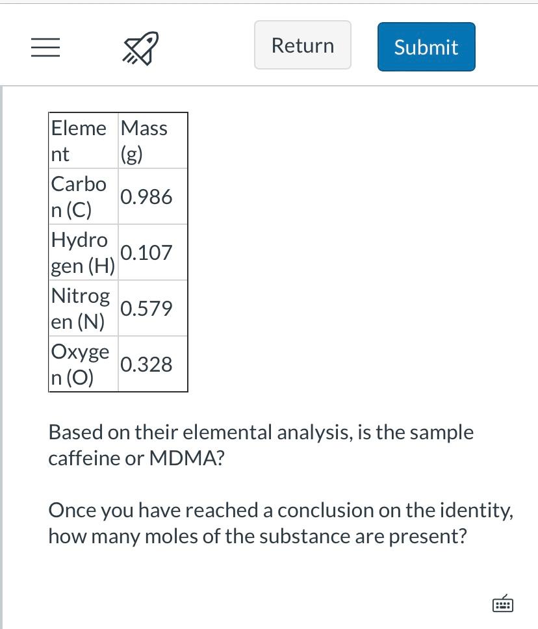Click the Return button
538x629 pixels.
(x=302, y=45)
